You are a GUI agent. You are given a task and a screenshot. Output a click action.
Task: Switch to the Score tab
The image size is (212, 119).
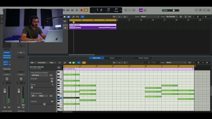tap(112, 58)
